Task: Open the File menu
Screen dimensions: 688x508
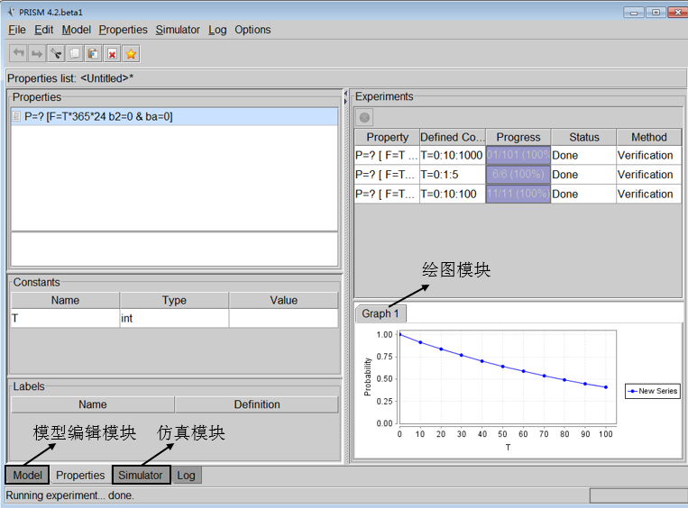Action: click(17, 30)
